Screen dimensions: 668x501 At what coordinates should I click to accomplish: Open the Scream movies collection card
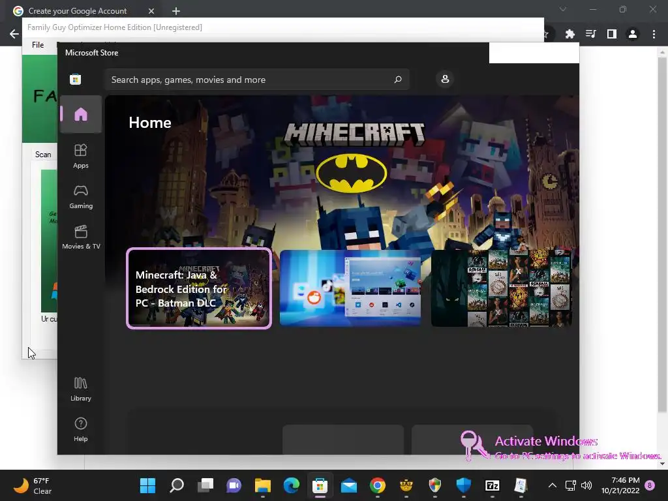point(501,288)
